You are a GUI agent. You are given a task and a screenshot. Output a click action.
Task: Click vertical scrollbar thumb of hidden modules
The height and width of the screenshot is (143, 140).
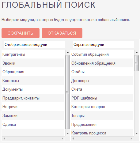pyautogui.click(x=137, y=63)
